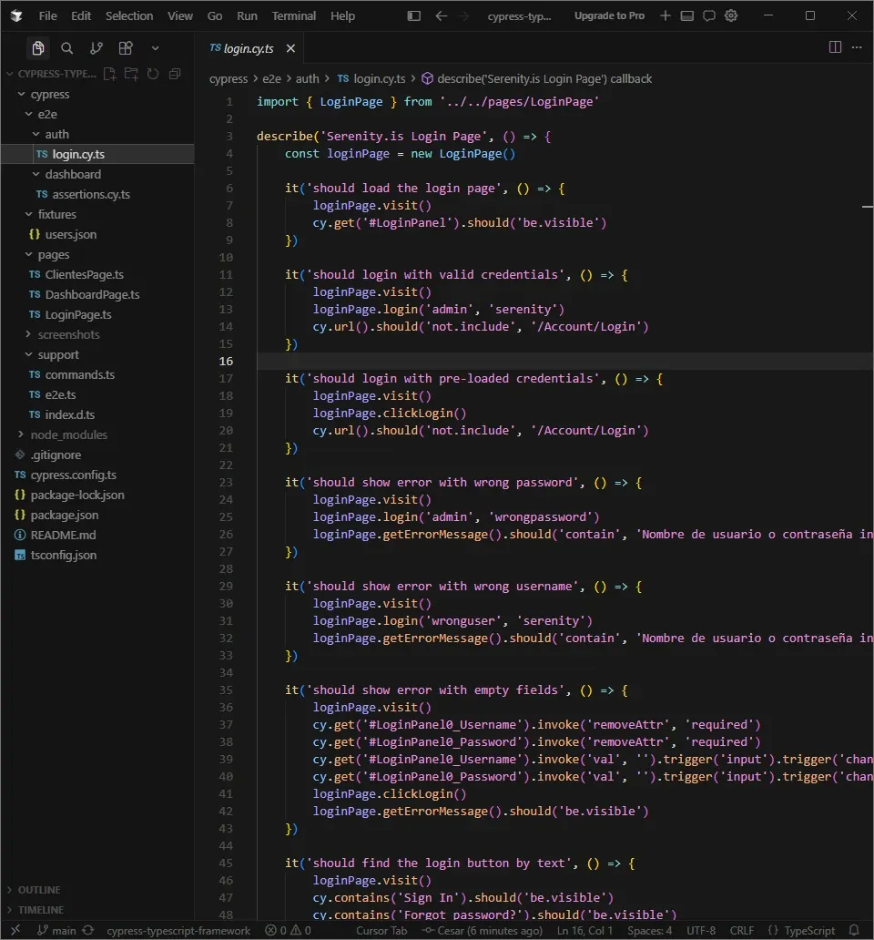
Task: Open users.json in the file tree
Action: (x=70, y=234)
